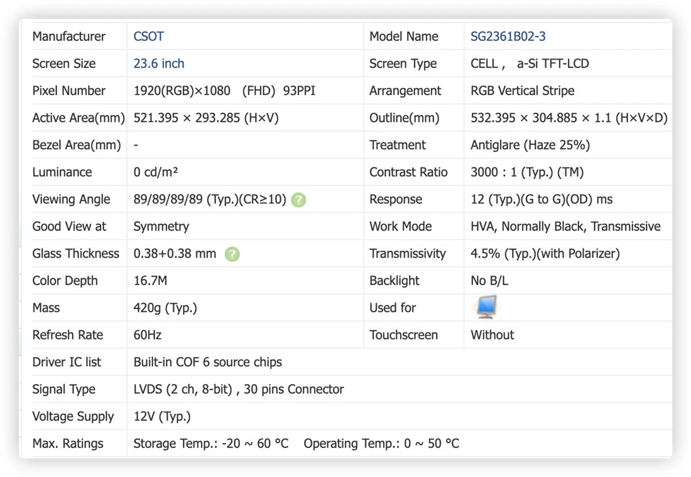Click the help icon beside Glass Thickness value

coord(232,254)
